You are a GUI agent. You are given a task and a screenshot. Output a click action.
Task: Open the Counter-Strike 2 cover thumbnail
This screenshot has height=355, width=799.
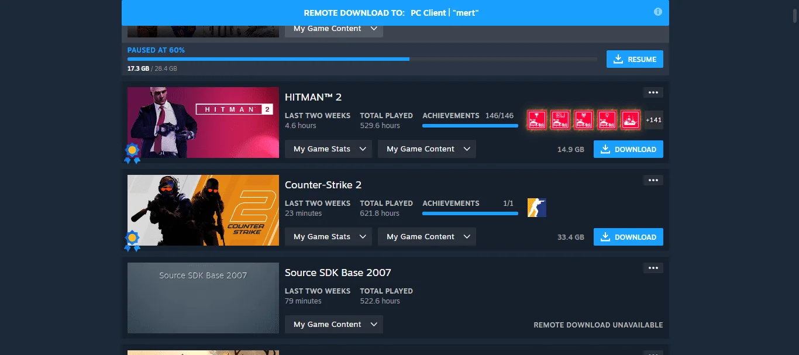pos(203,210)
